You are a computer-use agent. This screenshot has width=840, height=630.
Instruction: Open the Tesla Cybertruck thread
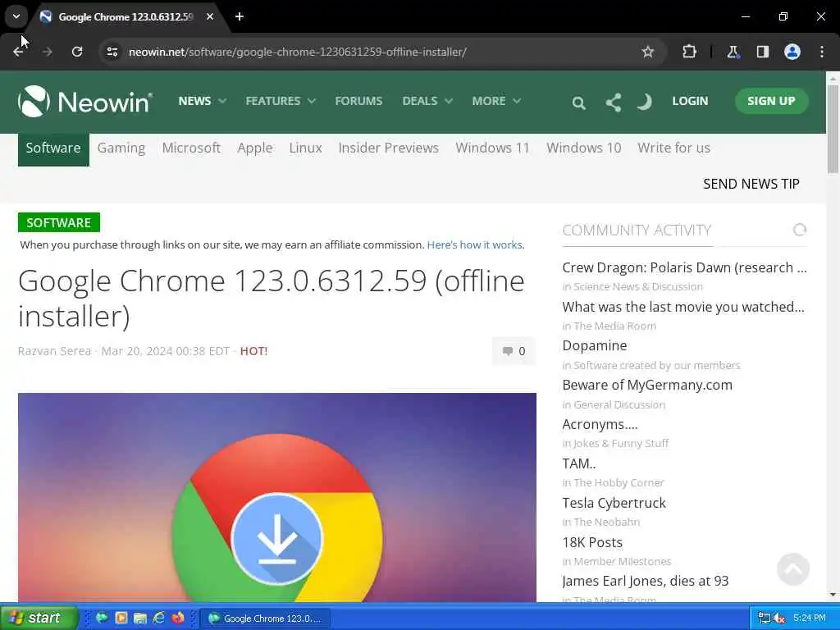coord(614,503)
